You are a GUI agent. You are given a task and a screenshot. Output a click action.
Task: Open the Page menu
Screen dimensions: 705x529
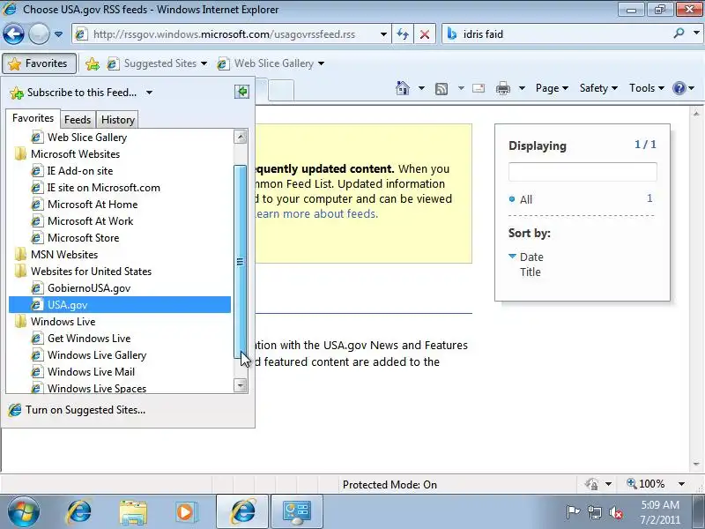pyautogui.click(x=552, y=88)
